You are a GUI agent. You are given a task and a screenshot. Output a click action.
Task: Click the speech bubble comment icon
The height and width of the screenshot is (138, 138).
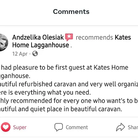coord(58,127)
